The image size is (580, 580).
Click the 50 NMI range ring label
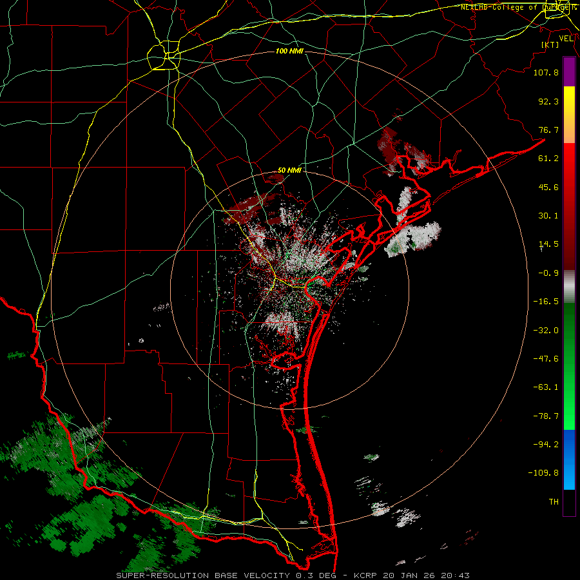[289, 170]
